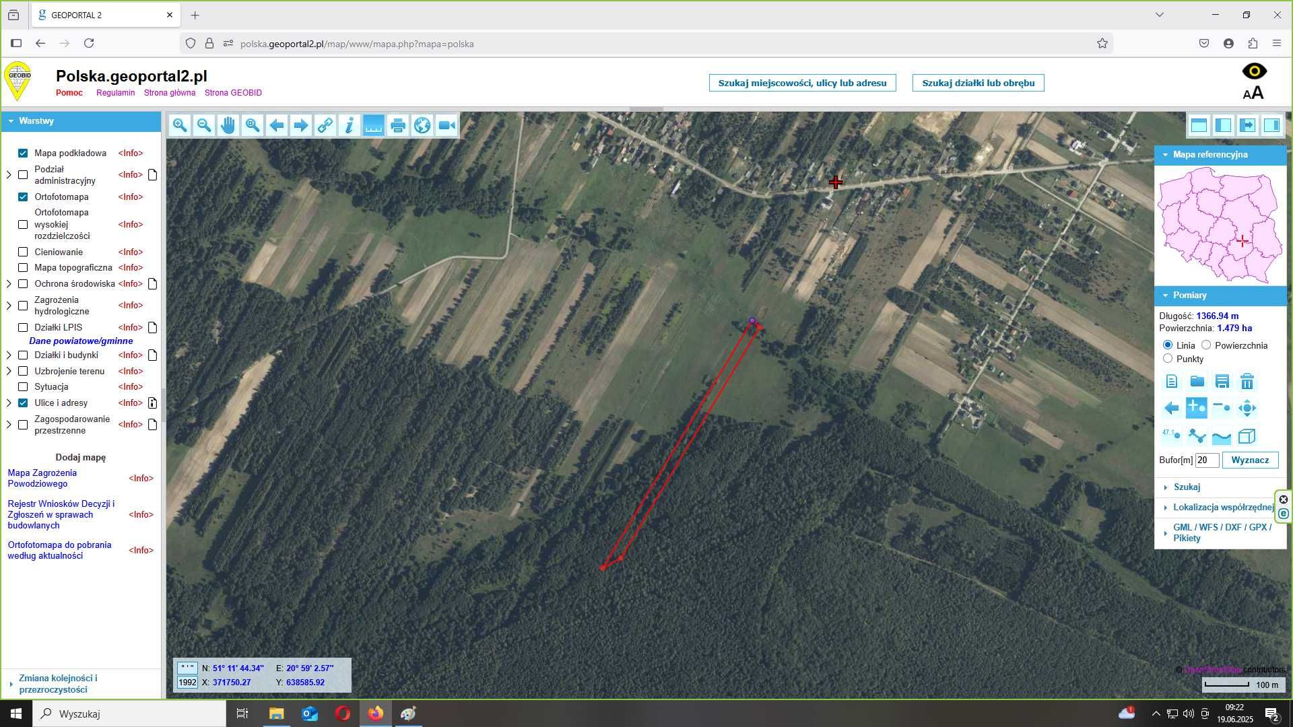Expand Lokalizacja współrzędnej section
The image size is (1293, 727).
coord(1220,508)
